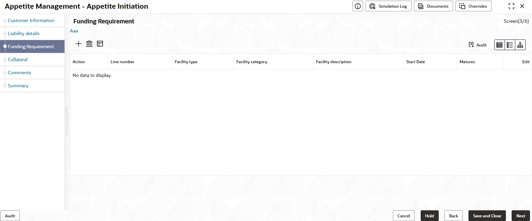
Task: Click the Line number column header
Action: point(140,62)
